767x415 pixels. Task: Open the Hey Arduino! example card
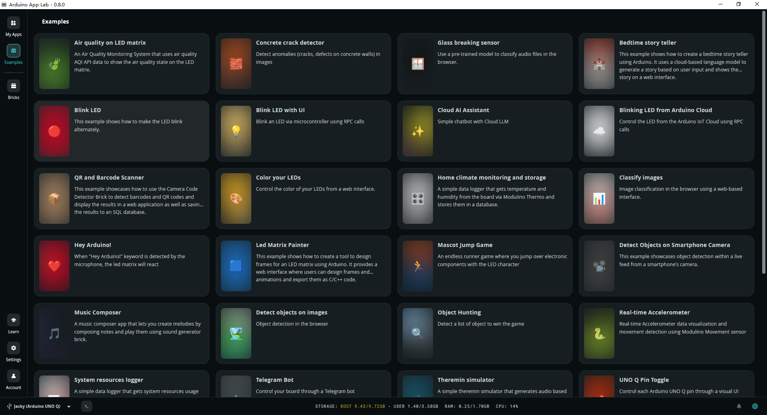tap(121, 266)
